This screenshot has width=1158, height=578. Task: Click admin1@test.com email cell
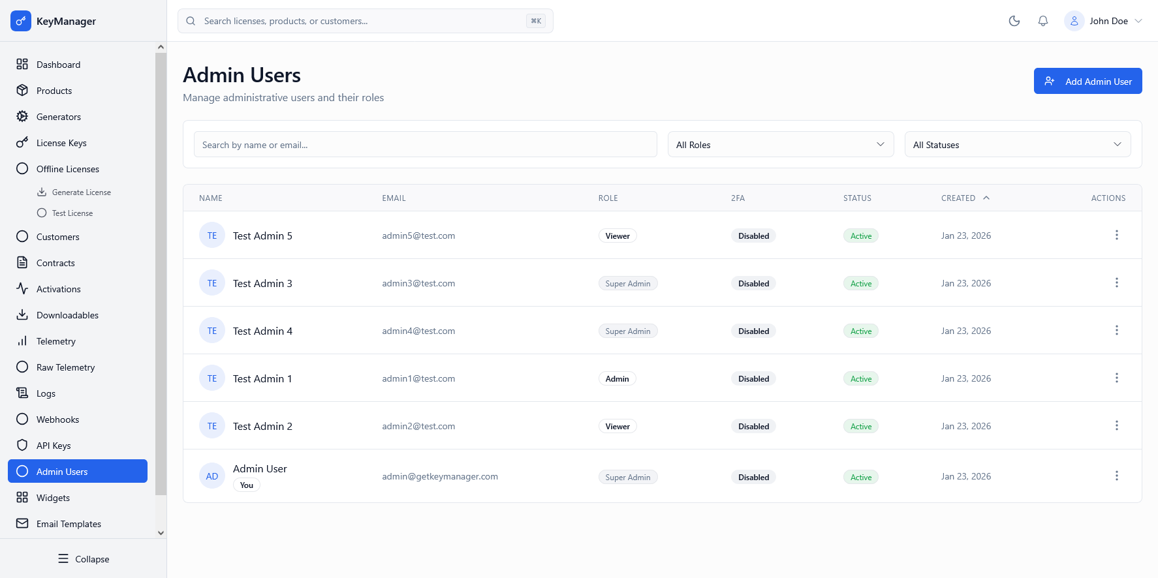[418, 378]
